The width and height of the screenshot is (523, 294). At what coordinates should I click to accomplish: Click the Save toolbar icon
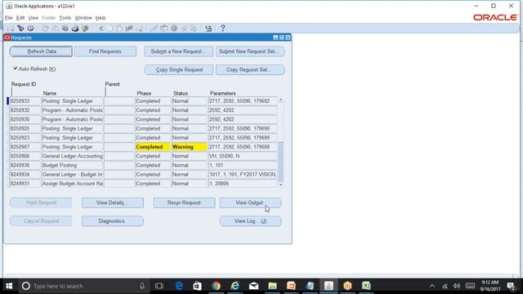pyautogui.click(x=45, y=29)
